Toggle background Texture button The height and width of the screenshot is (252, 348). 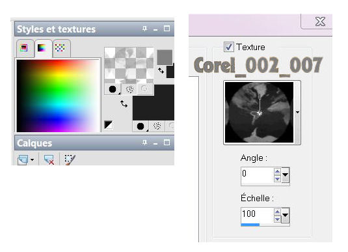(x=157, y=126)
